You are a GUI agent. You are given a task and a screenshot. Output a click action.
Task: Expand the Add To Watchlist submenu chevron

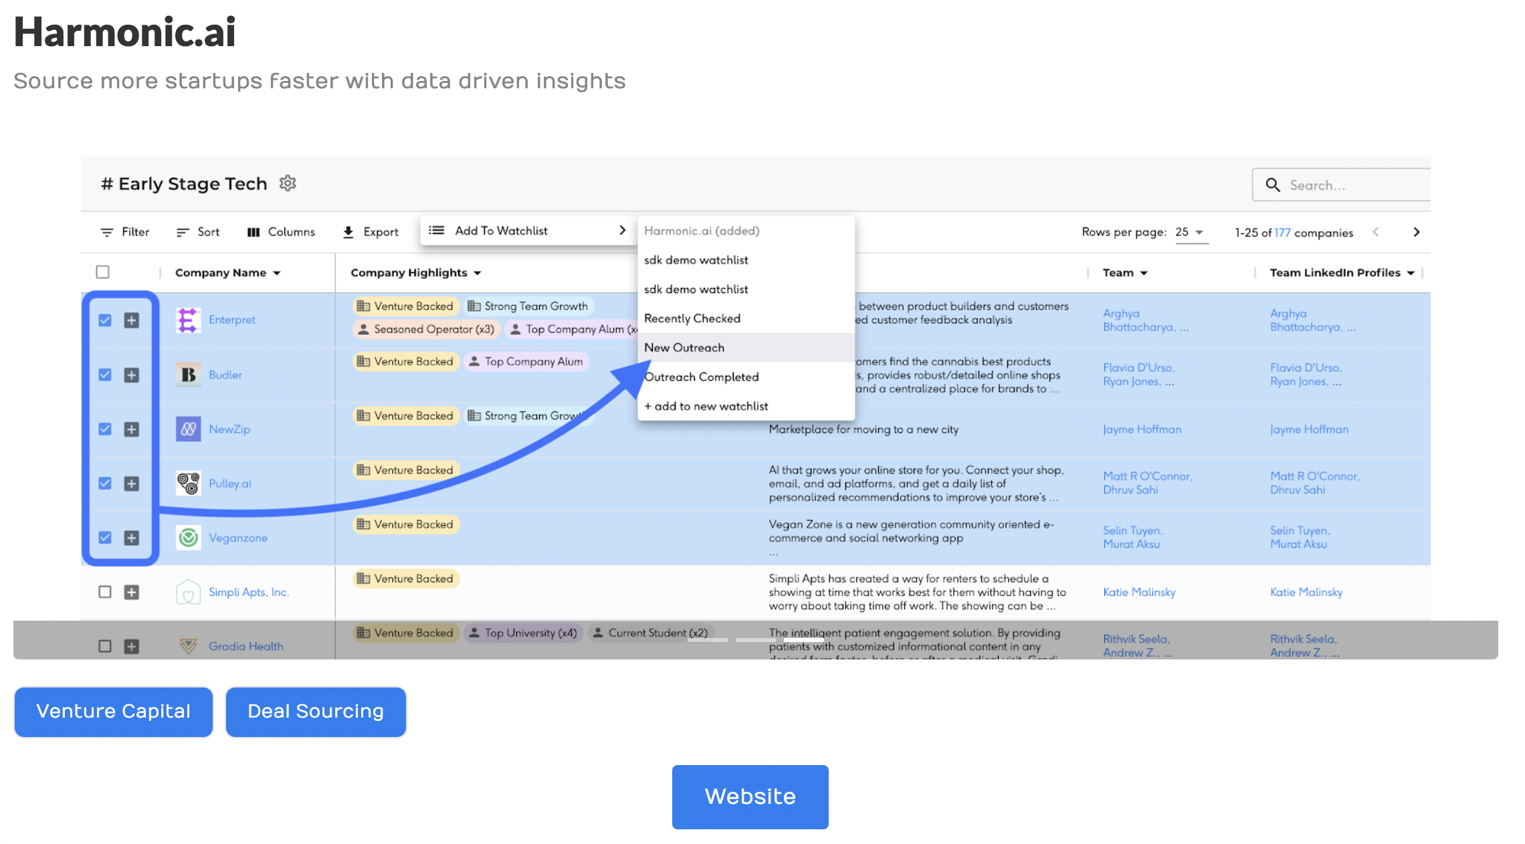coord(623,230)
